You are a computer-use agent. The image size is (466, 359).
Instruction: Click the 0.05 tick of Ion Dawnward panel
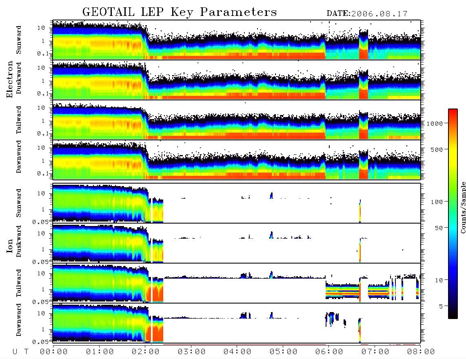(40, 342)
